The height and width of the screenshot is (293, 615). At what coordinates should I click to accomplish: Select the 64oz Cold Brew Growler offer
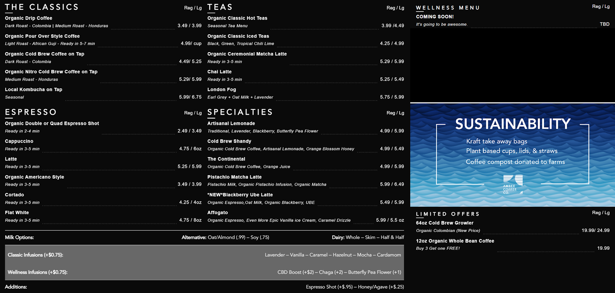click(445, 223)
